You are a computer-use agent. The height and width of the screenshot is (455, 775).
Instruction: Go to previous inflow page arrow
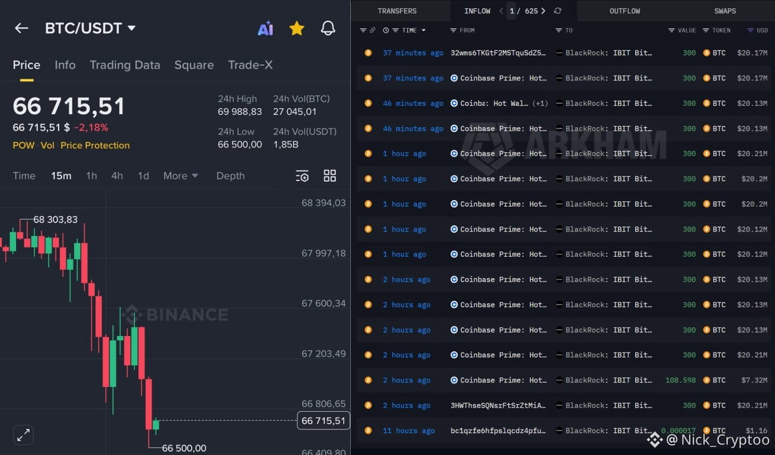[500, 11]
